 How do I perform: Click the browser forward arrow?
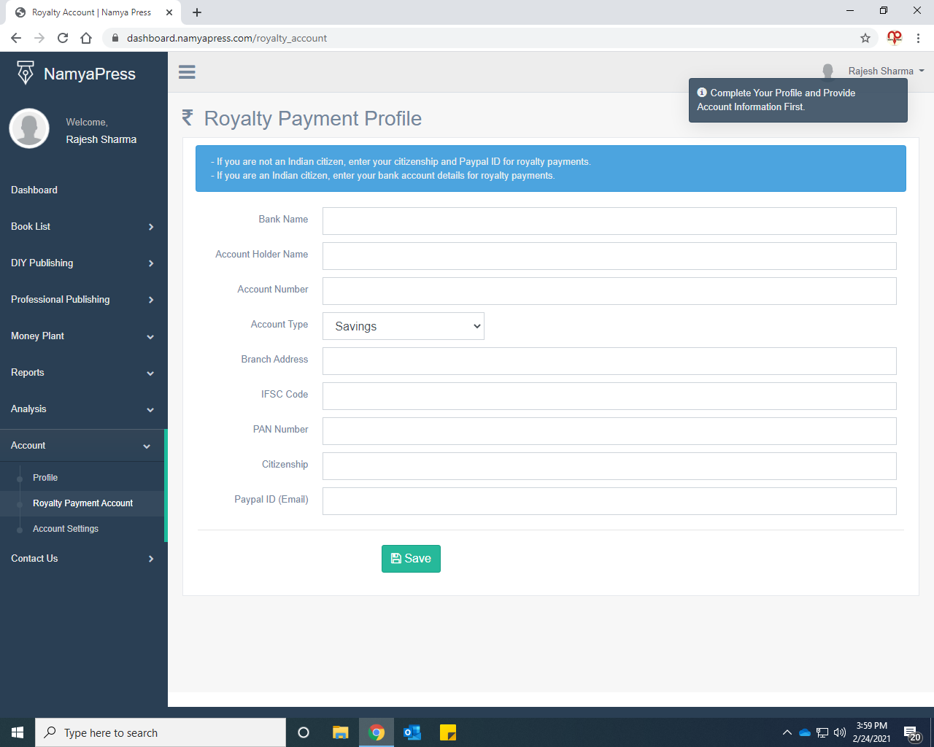coord(39,38)
